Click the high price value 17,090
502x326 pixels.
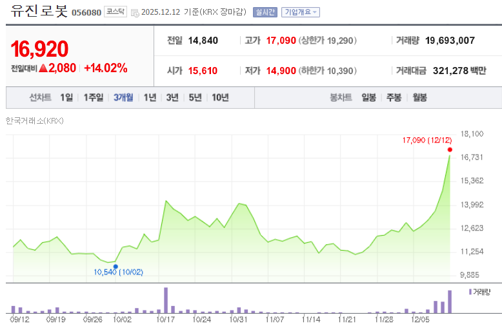[x=281, y=41]
